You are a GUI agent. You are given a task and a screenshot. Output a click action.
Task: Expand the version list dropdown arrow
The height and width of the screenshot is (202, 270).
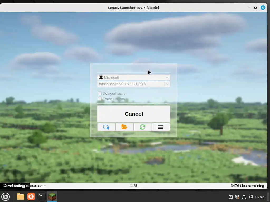click(167, 84)
